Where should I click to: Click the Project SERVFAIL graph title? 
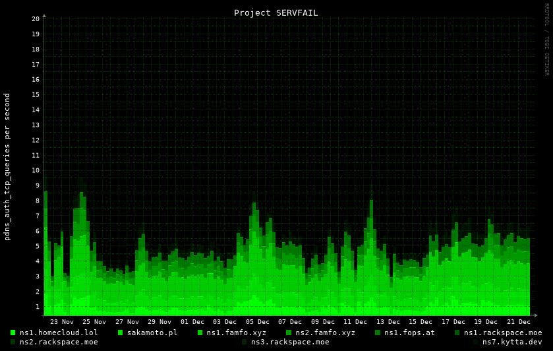pyautogui.click(x=276, y=13)
